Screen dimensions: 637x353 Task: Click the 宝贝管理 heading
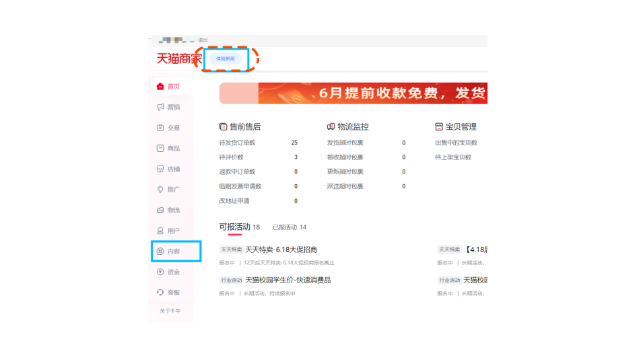[x=461, y=126]
